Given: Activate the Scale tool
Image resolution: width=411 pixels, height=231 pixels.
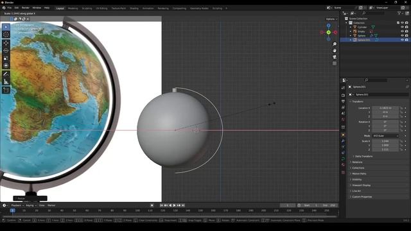Looking at the screenshot, I should [x=6, y=58].
